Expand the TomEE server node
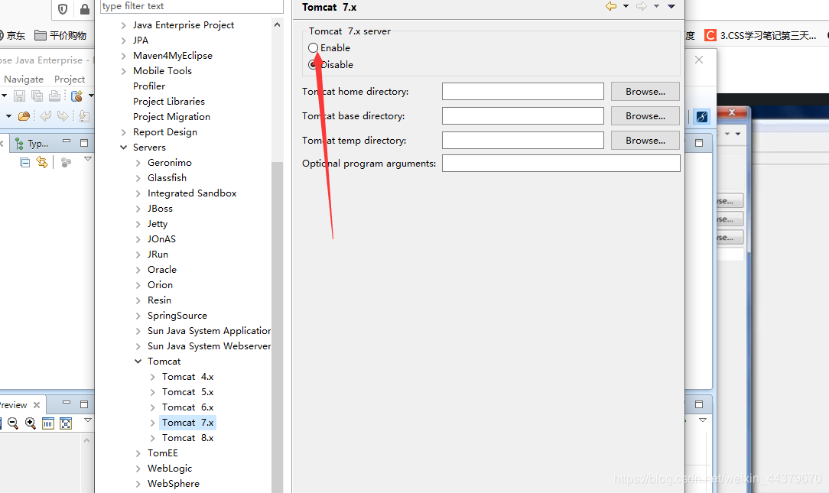The width and height of the screenshot is (829, 493). 138,453
